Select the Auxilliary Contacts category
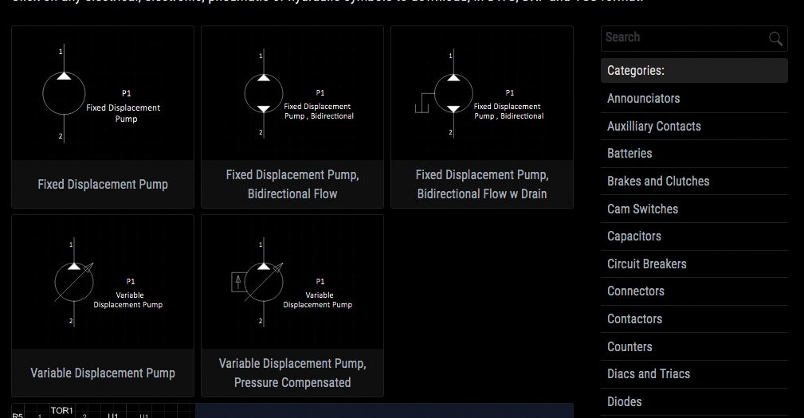The image size is (804, 418). pyautogui.click(x=653, y=126)
